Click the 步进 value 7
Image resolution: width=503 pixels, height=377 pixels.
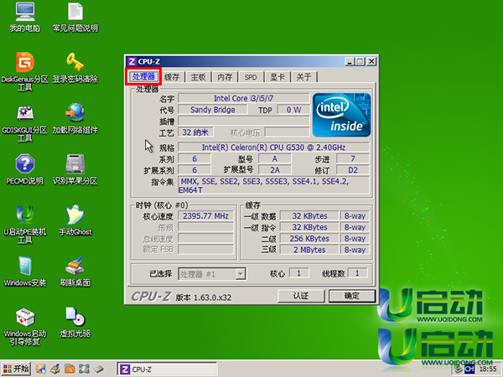[353, 158]
